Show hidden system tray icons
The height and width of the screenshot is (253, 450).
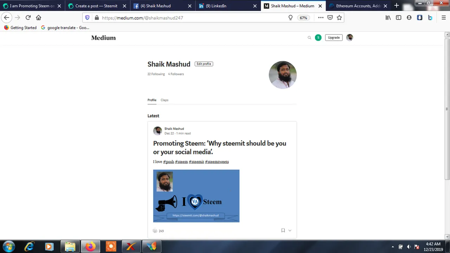coord(393,247)
